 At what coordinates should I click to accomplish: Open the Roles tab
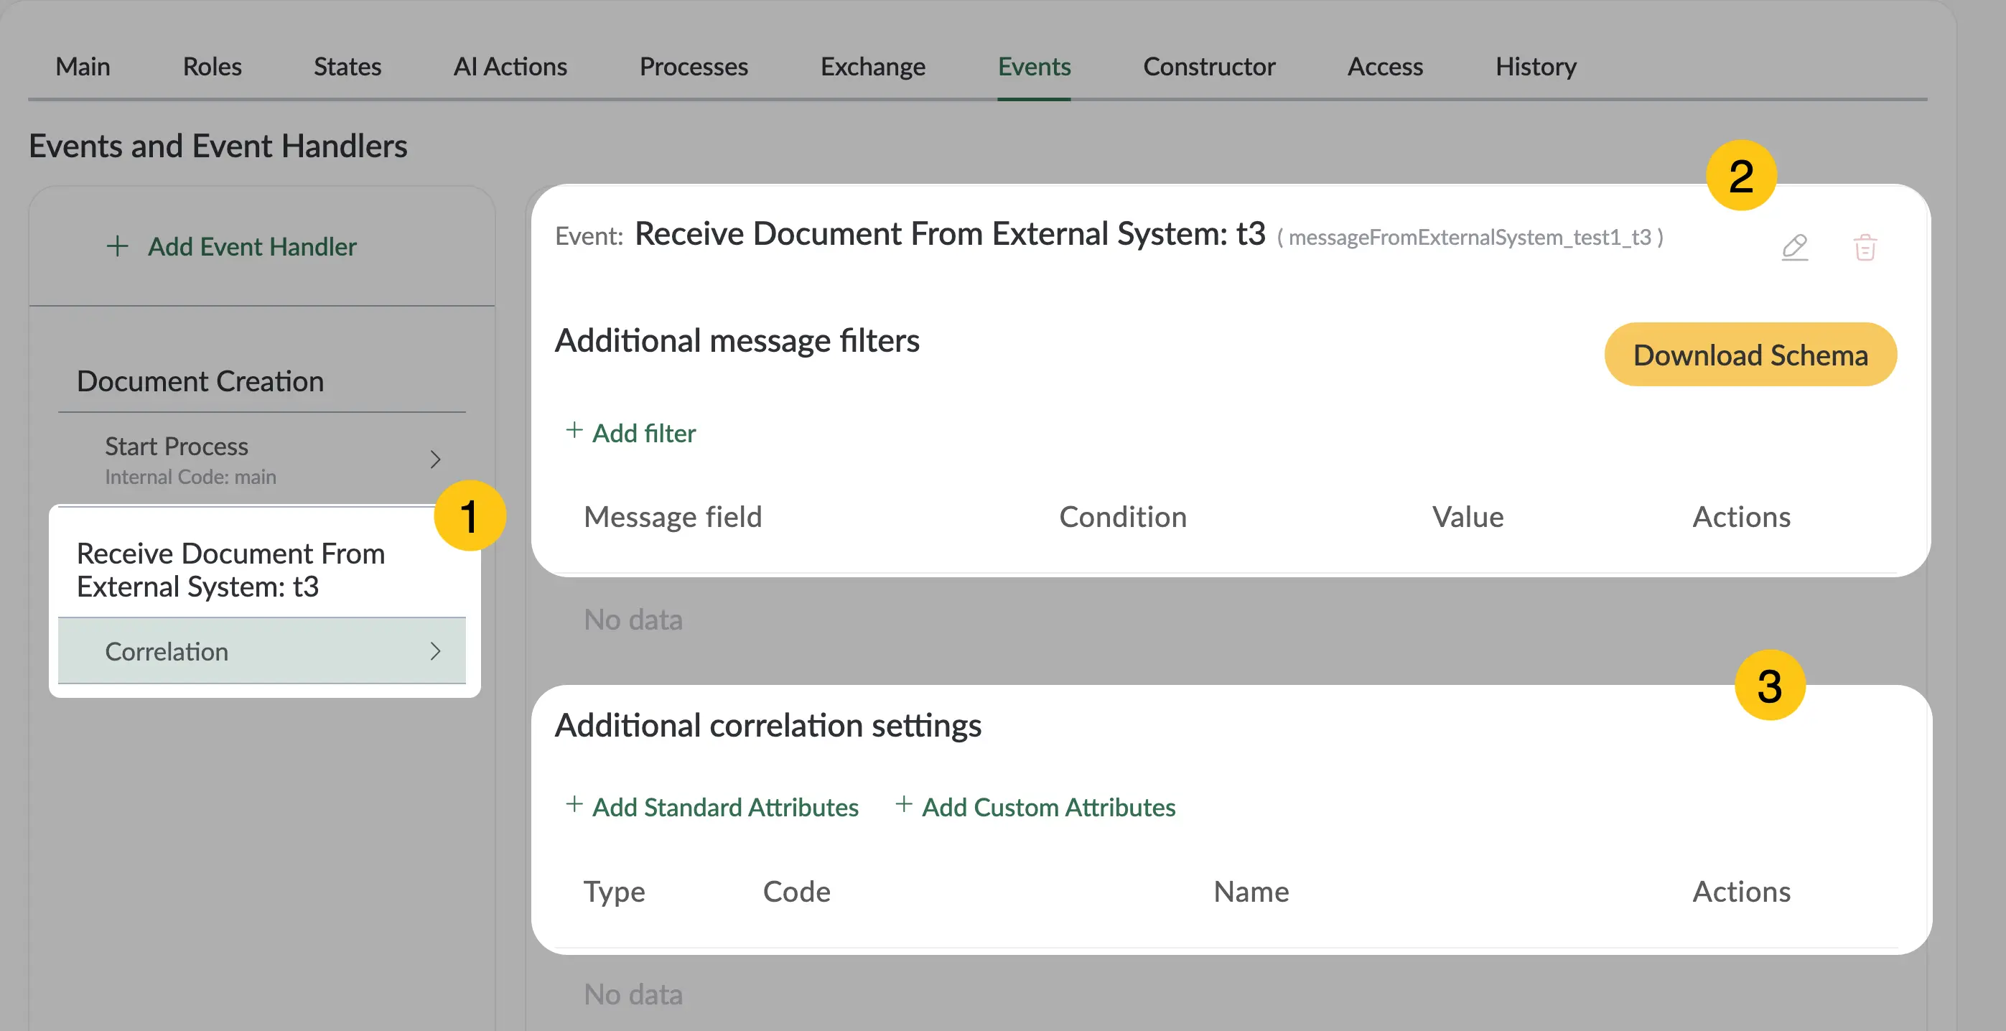pyautogui.click(x=212, y=66)
